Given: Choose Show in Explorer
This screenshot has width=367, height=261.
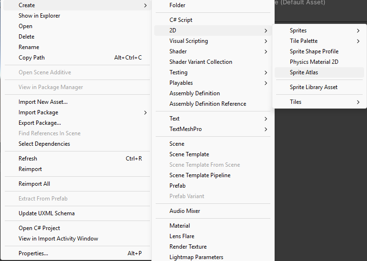Looking at the screenshot, I should point(77,16).
